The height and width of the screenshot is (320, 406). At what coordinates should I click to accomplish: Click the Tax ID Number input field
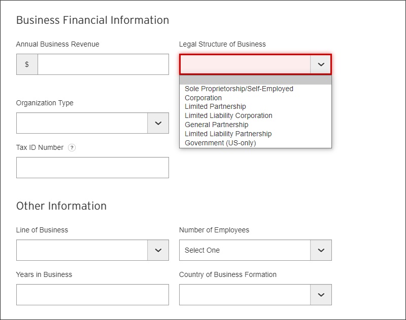92,168
